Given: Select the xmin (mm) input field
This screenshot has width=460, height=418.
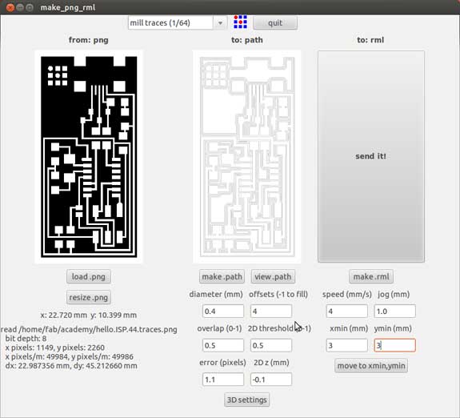Looking at the screenshot, I should pyautogui.click(x=346, y=345).
